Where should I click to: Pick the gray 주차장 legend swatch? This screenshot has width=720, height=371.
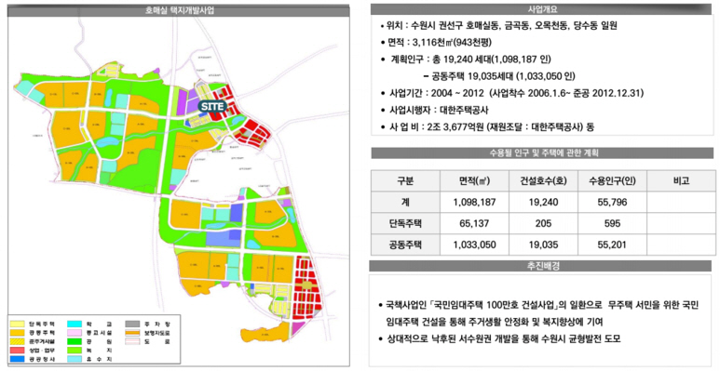pyautogui.click(x=132, y=324)
